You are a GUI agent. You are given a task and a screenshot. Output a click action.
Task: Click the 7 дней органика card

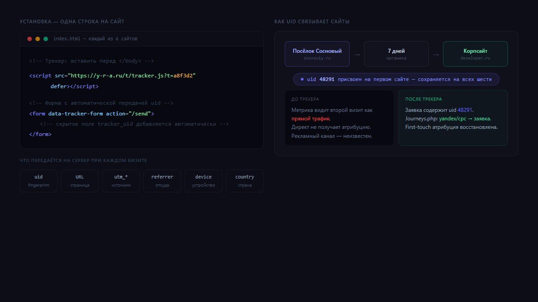click(396, 54)
